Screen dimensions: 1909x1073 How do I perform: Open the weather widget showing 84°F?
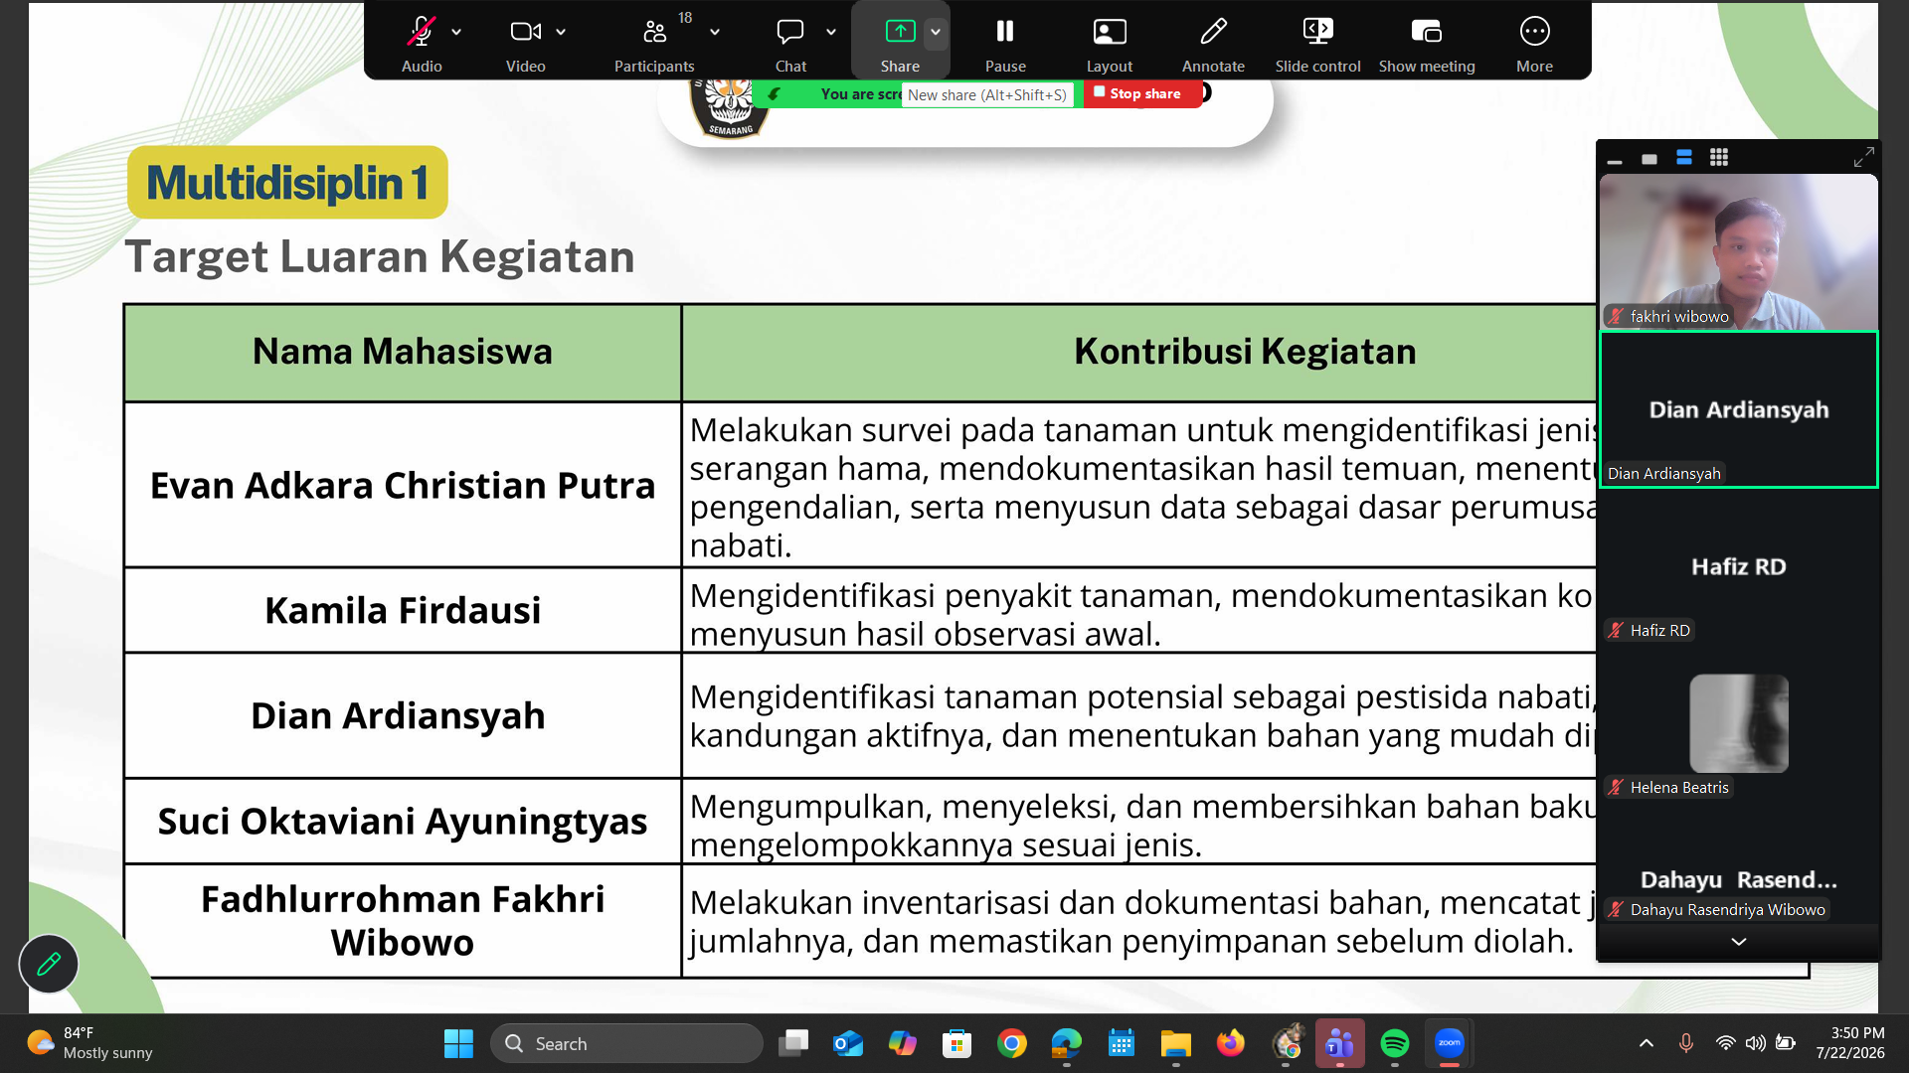[x=89, y=1043]
